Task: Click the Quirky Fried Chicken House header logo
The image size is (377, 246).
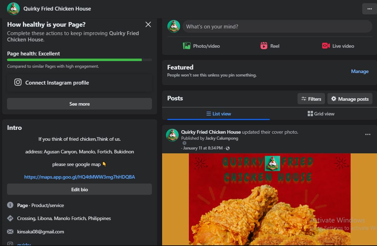Action: [13, 9]
